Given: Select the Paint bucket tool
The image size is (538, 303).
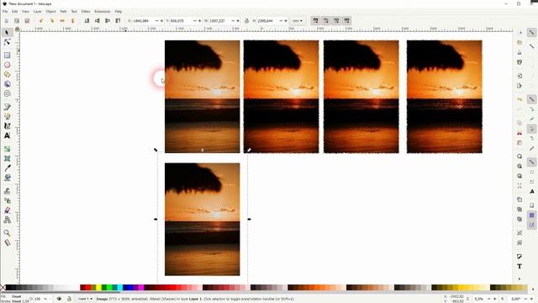Looking at the screenshot, I should tap(7, 178).
